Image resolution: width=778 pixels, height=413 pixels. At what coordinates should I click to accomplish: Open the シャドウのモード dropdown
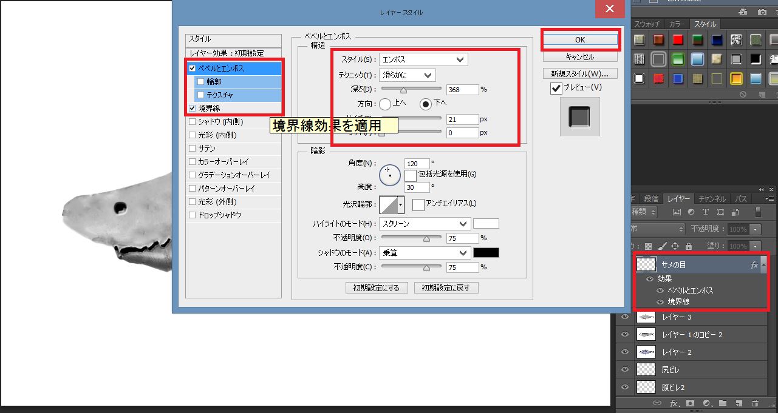click(x=425, y=253)
